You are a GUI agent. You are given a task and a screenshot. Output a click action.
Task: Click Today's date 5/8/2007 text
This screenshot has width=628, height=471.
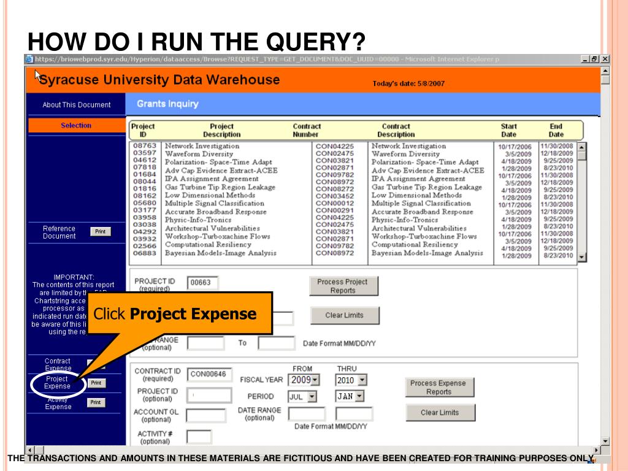point(408,83)
